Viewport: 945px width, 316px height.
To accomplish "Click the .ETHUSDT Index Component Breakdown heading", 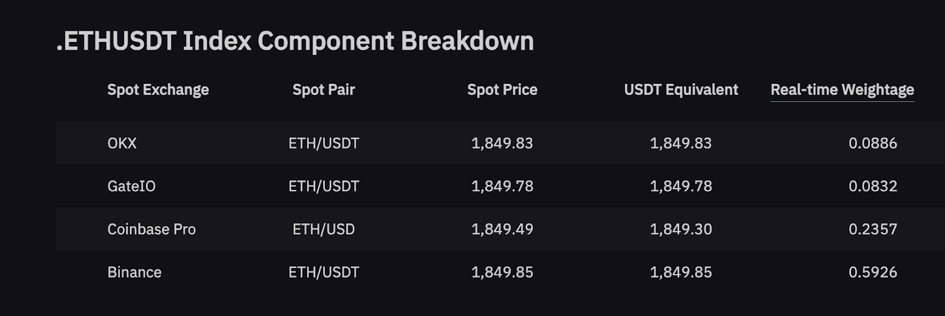I will click(295, 41).
